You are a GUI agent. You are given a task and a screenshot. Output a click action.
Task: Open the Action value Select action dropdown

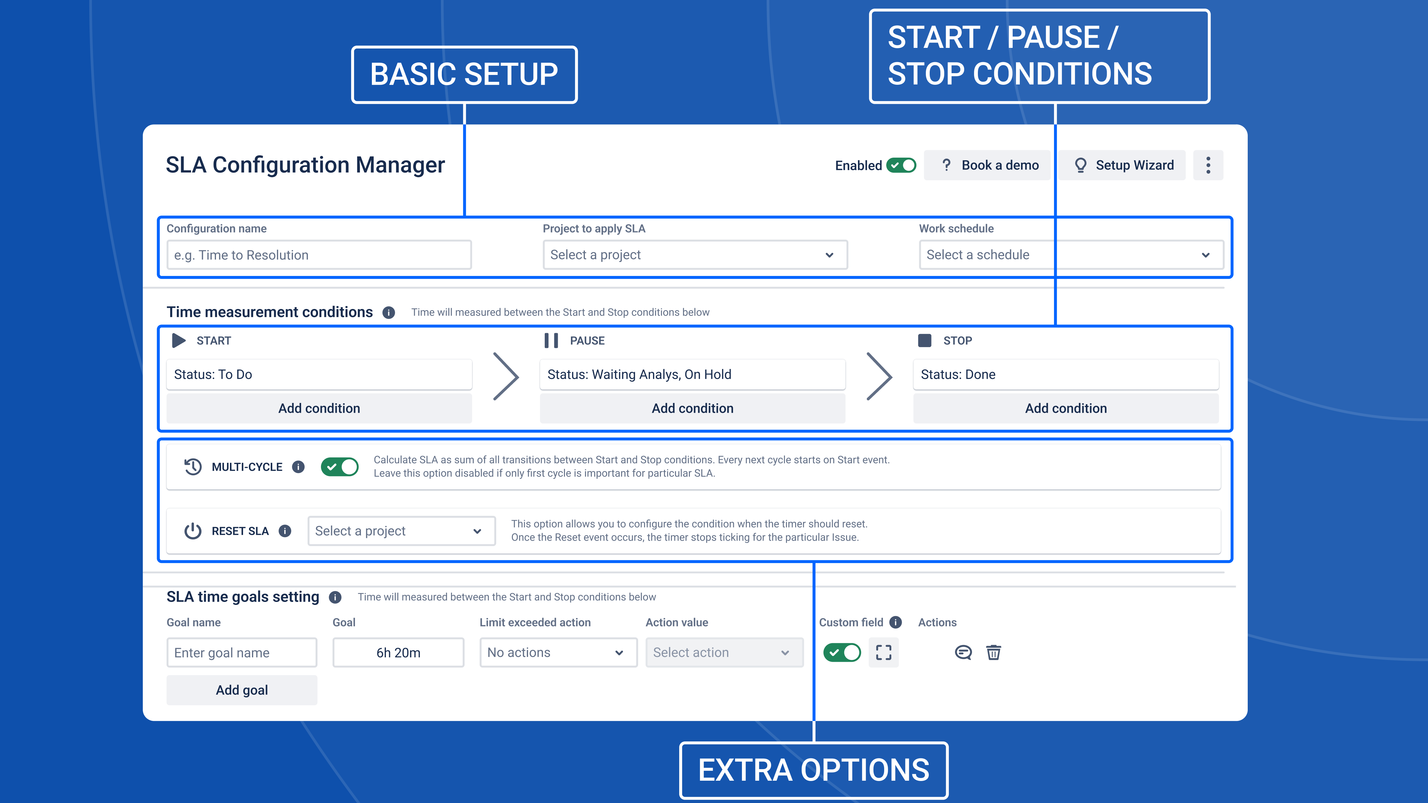coord(724,652)
